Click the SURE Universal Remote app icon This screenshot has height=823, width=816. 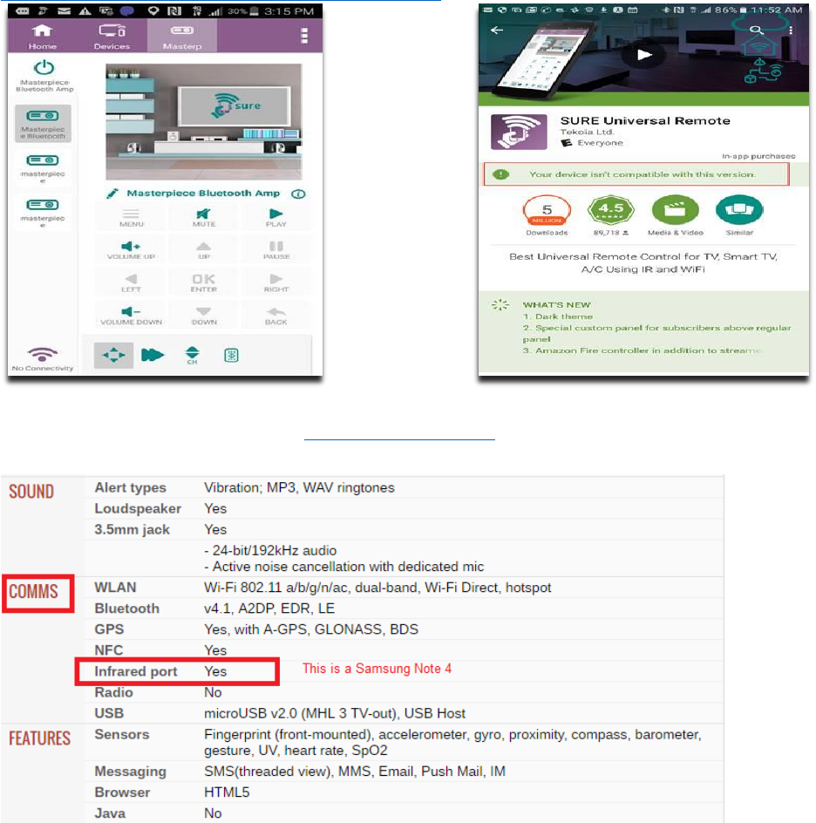coord(519,132)
